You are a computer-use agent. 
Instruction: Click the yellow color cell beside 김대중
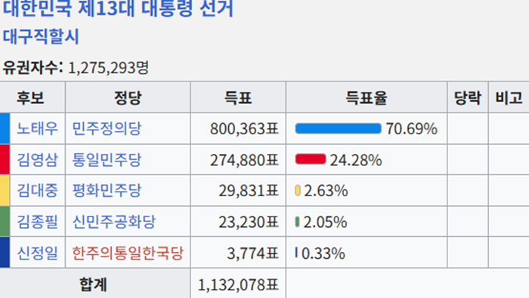coord(5,191)
